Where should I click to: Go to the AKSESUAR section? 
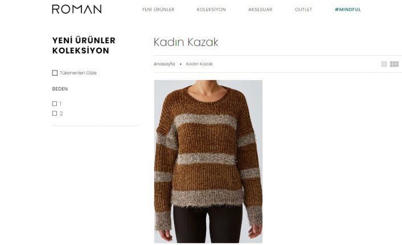point(260,10)
